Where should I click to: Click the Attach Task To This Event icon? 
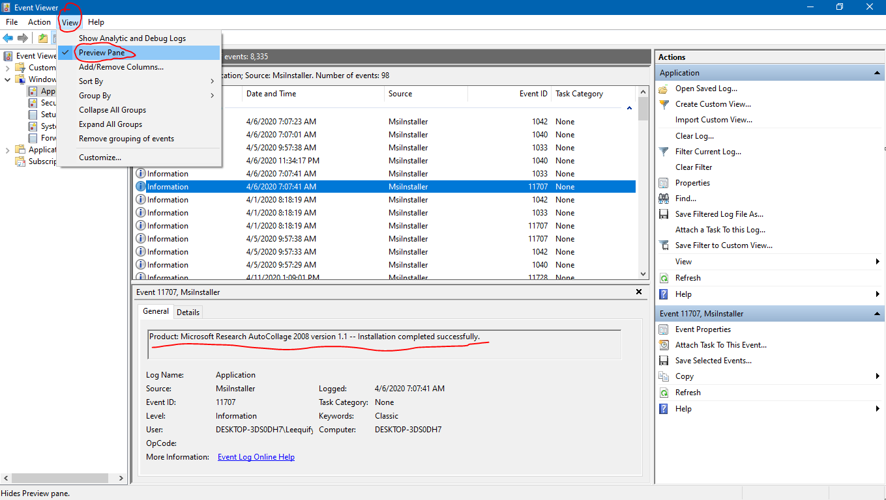point(664,345)
